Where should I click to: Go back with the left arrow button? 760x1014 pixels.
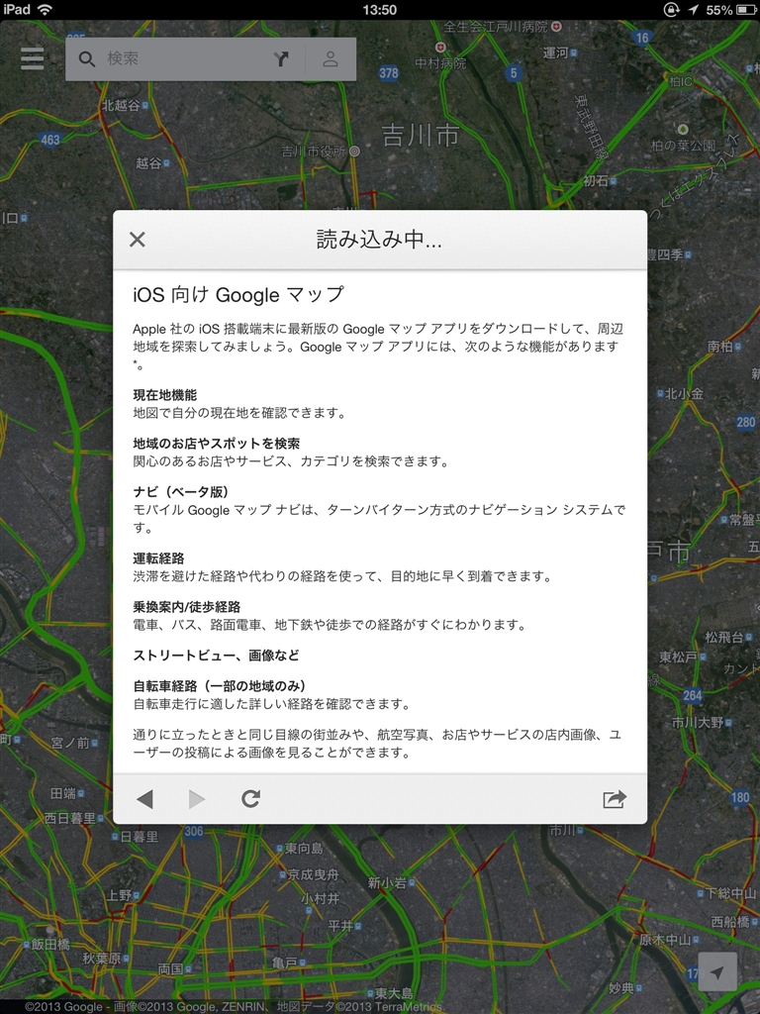point(145,799)
